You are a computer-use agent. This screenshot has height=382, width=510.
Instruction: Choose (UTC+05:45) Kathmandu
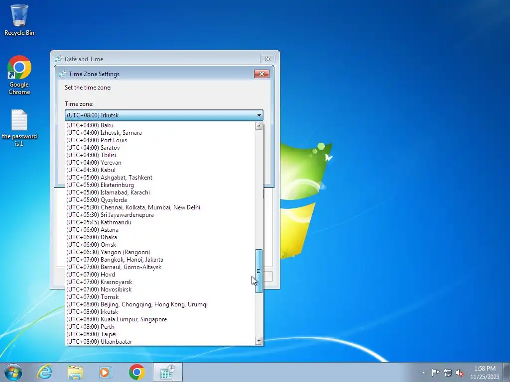point(160,222)
